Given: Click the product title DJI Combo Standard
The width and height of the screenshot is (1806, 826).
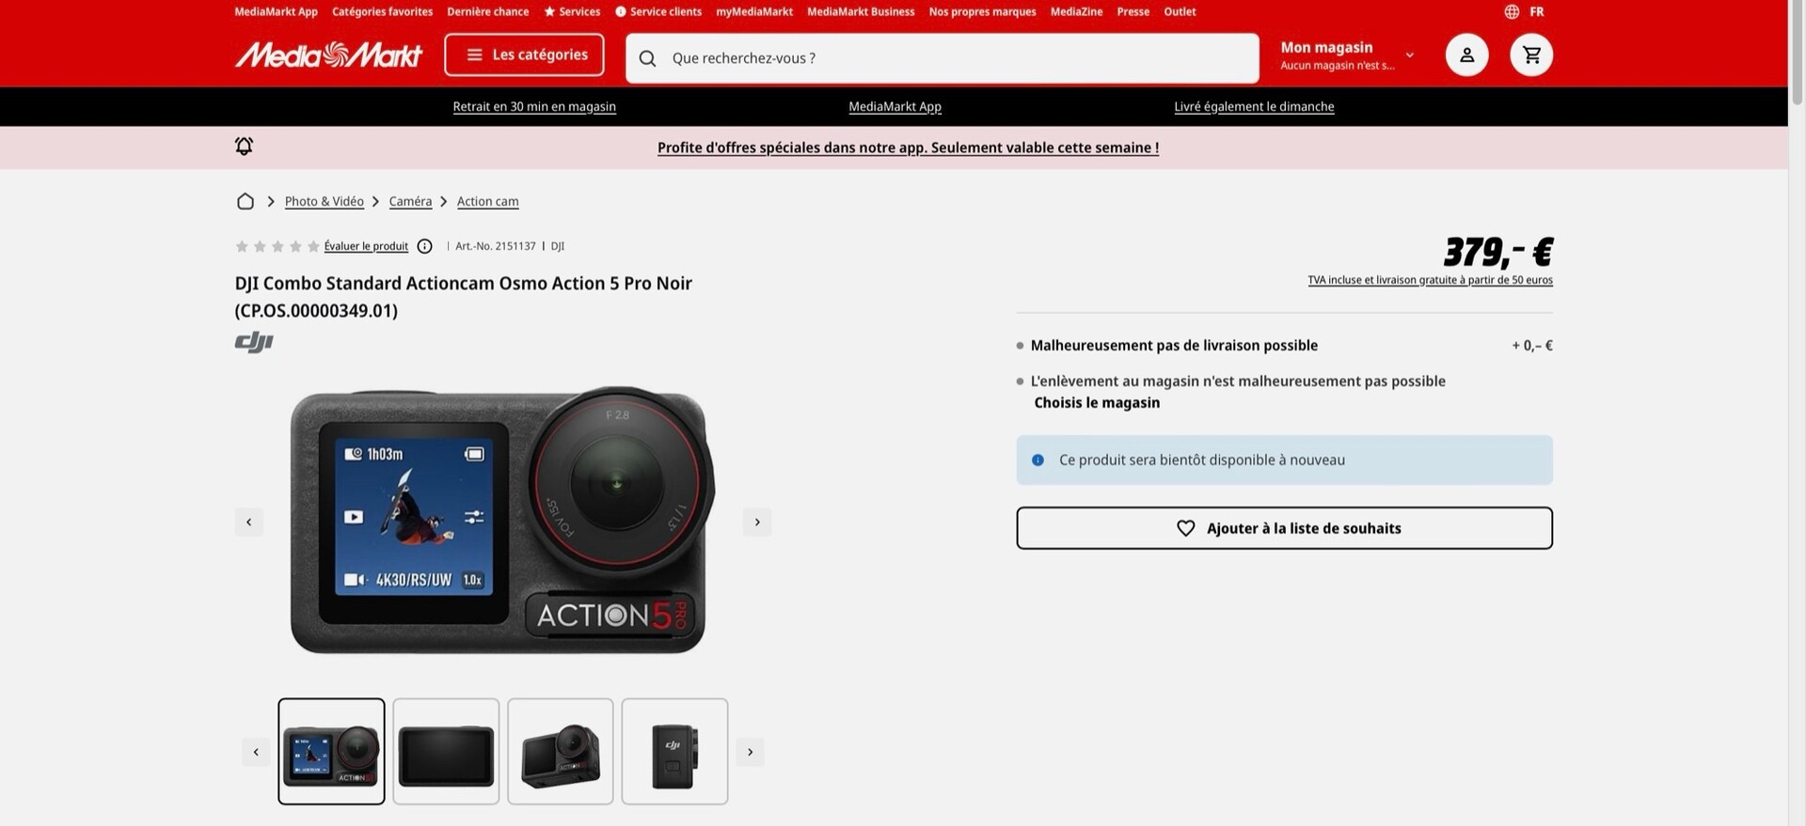Looking at the screenshot, I should tap(463, 296).
